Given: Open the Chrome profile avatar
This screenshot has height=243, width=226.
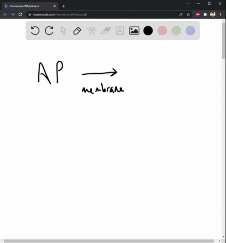Looking at the screenshot, I should tap(213, 15).
